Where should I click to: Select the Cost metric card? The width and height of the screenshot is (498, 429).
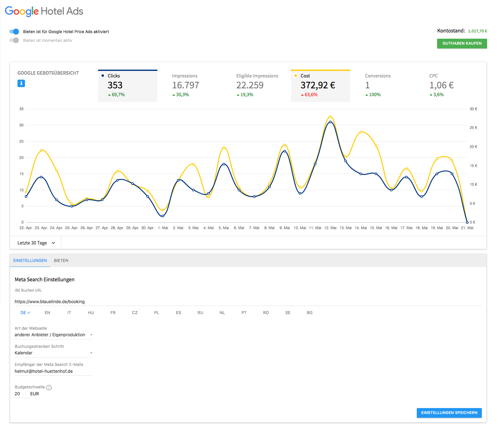click(321, 86)
